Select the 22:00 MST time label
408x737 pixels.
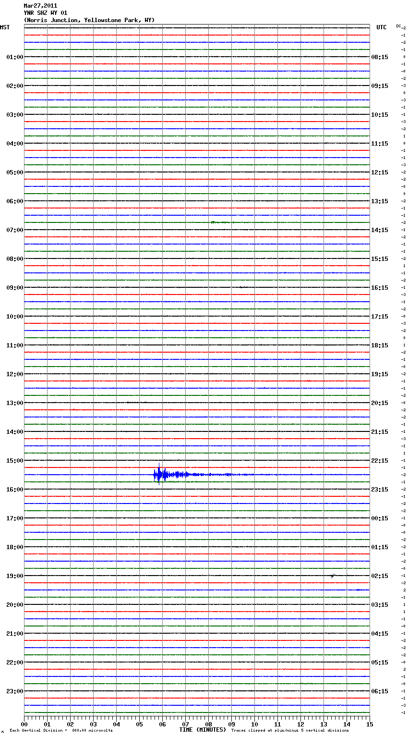15,663
